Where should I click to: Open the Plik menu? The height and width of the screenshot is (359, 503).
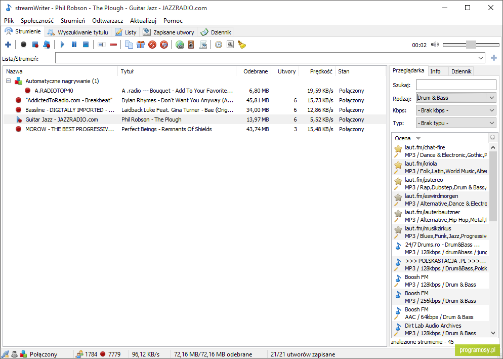pyautogui.click(x=9, y=21)
